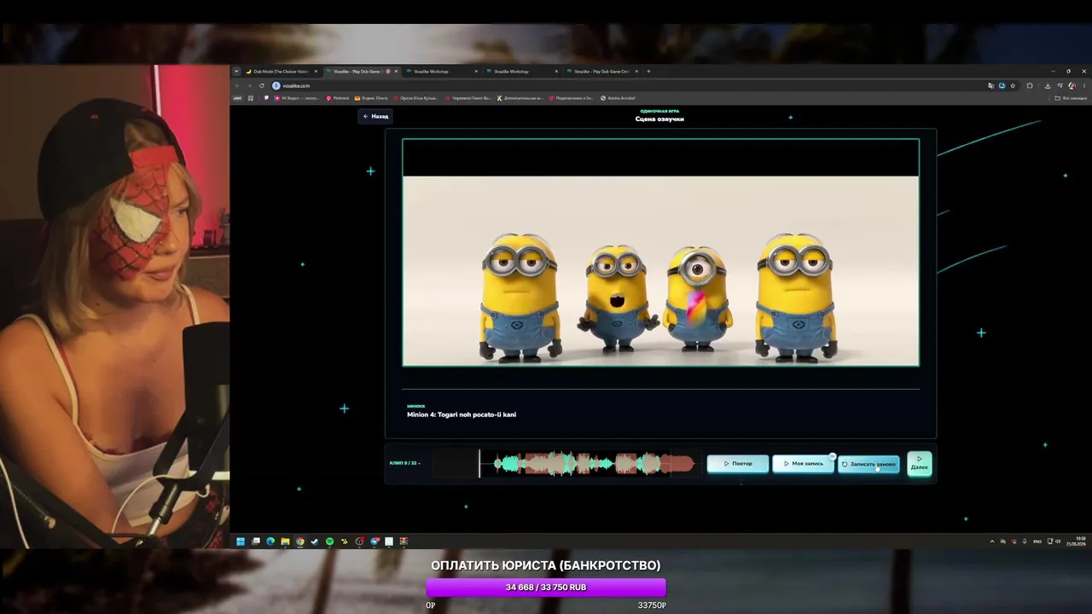Switch to Dub Mode browser tab
The image size is (1092, 614).
tap(279, 72)
